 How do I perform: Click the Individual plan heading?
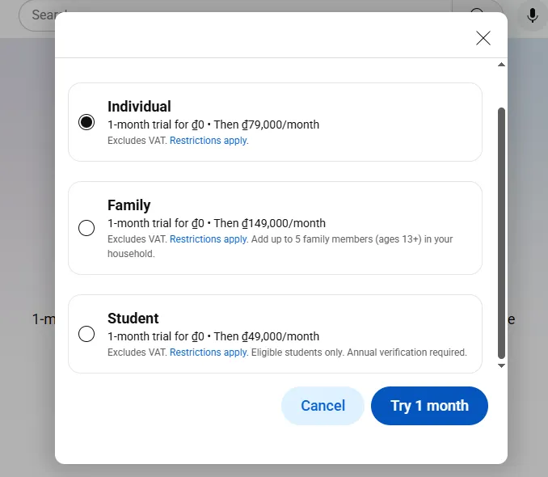(139, 107)
